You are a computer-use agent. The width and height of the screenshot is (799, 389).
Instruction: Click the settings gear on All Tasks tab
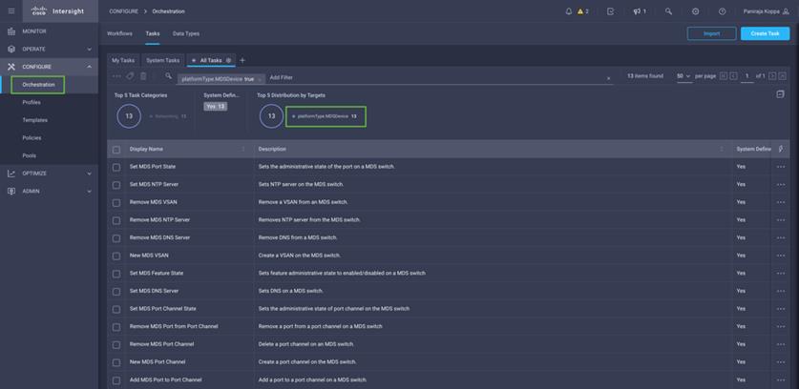click(x=229, y=60)
